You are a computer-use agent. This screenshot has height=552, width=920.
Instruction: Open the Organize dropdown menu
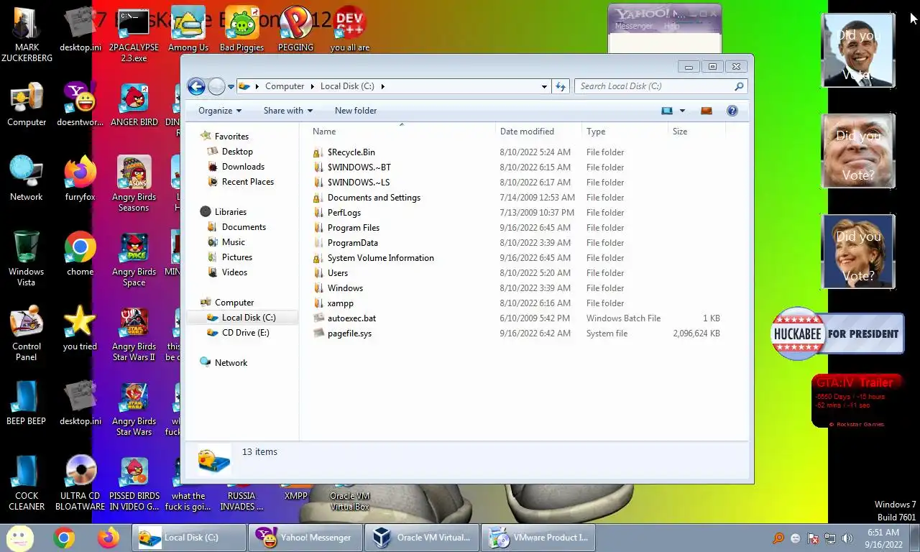pos(220,111)
